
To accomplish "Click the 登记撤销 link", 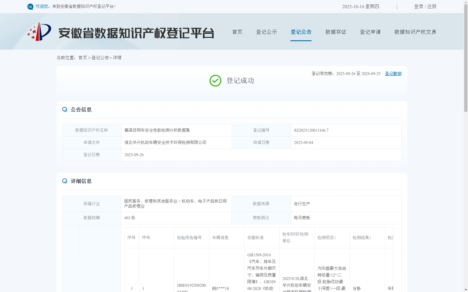I will click(x=393, y=74).
